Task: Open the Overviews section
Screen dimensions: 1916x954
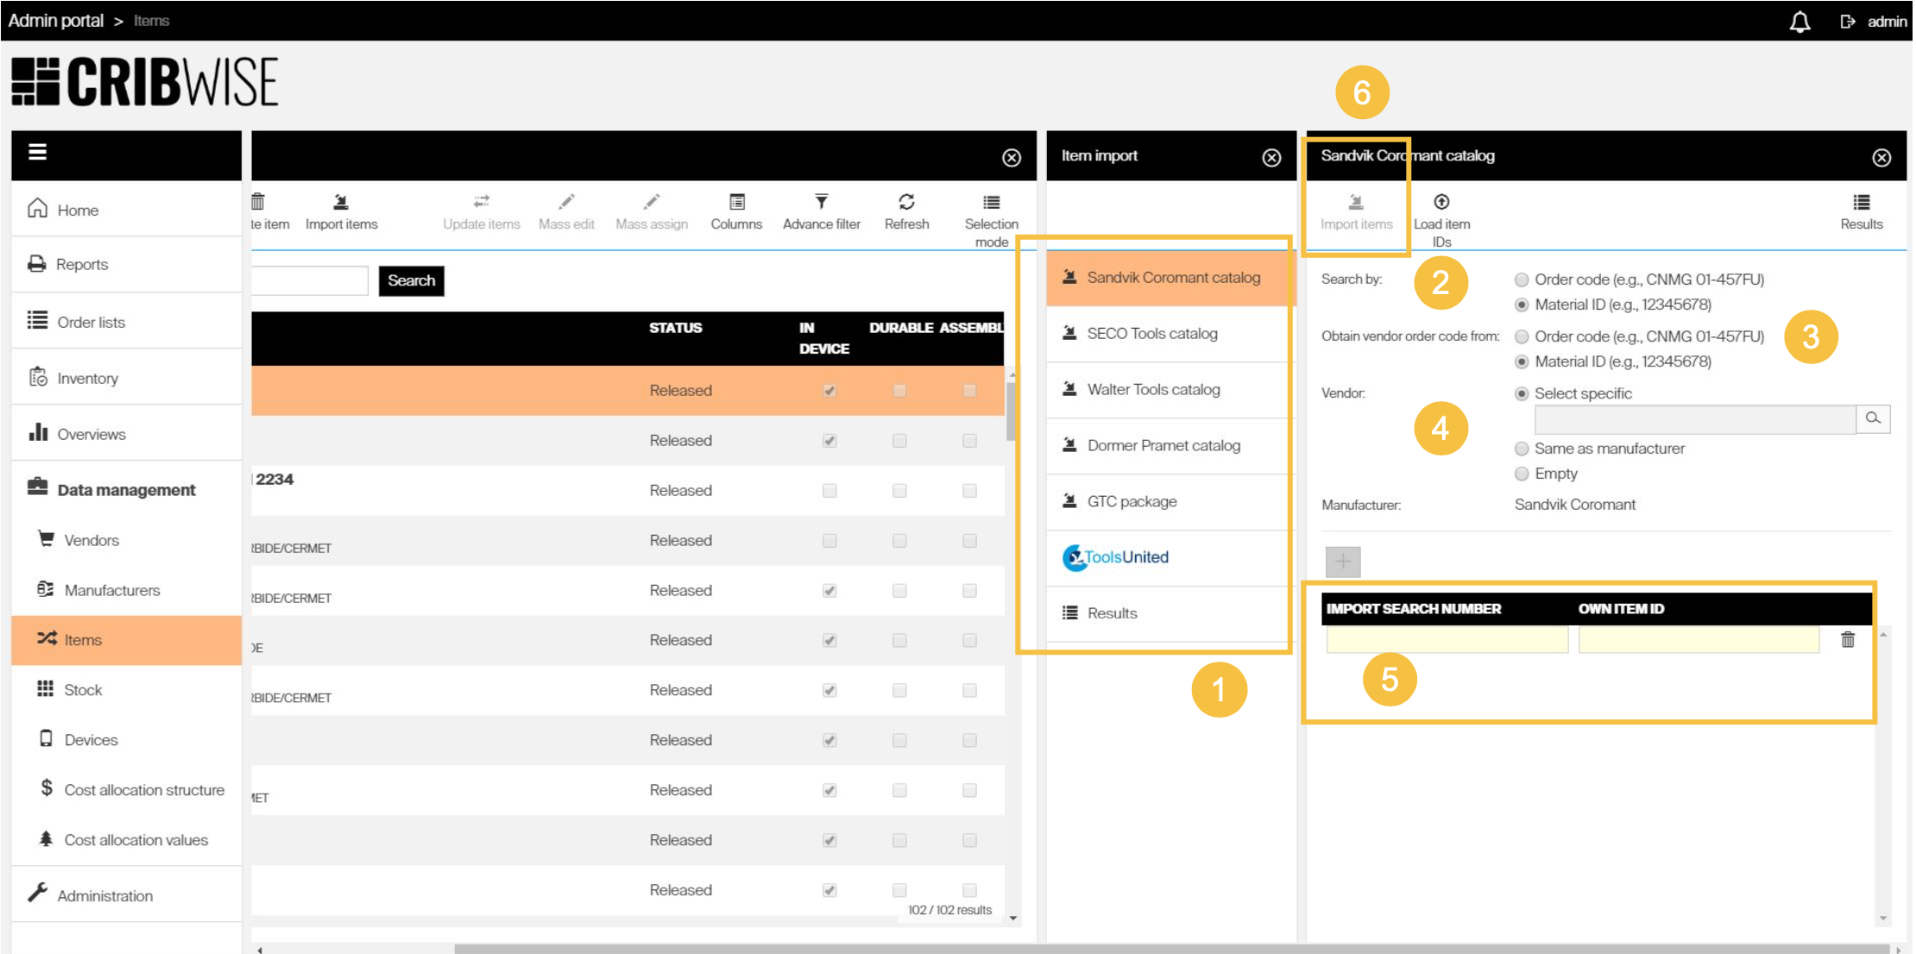Action: coord(126,434)
